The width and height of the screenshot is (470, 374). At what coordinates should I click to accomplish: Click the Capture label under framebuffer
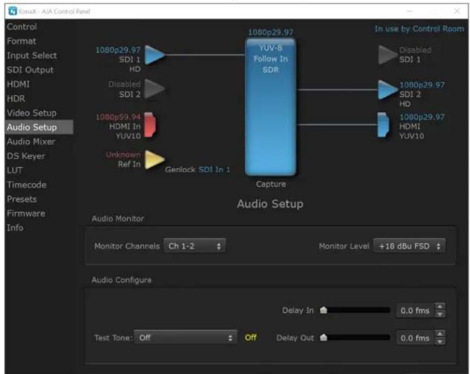pyautogui.click(x=271, y=184)
